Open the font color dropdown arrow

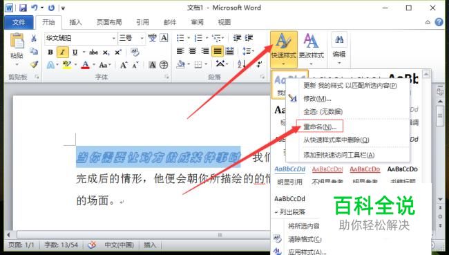click(x=94, y=65)
